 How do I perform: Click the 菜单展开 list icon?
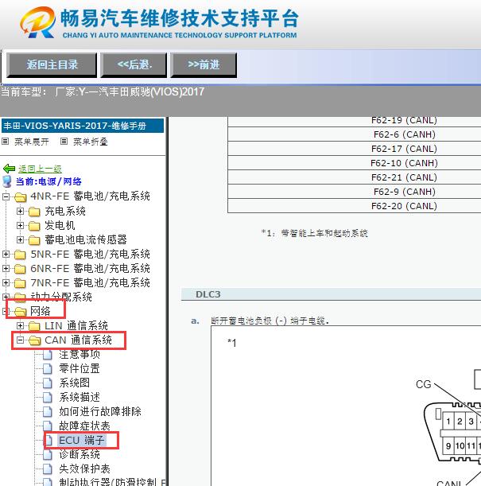pyautogui.click(x=5, y=142)
